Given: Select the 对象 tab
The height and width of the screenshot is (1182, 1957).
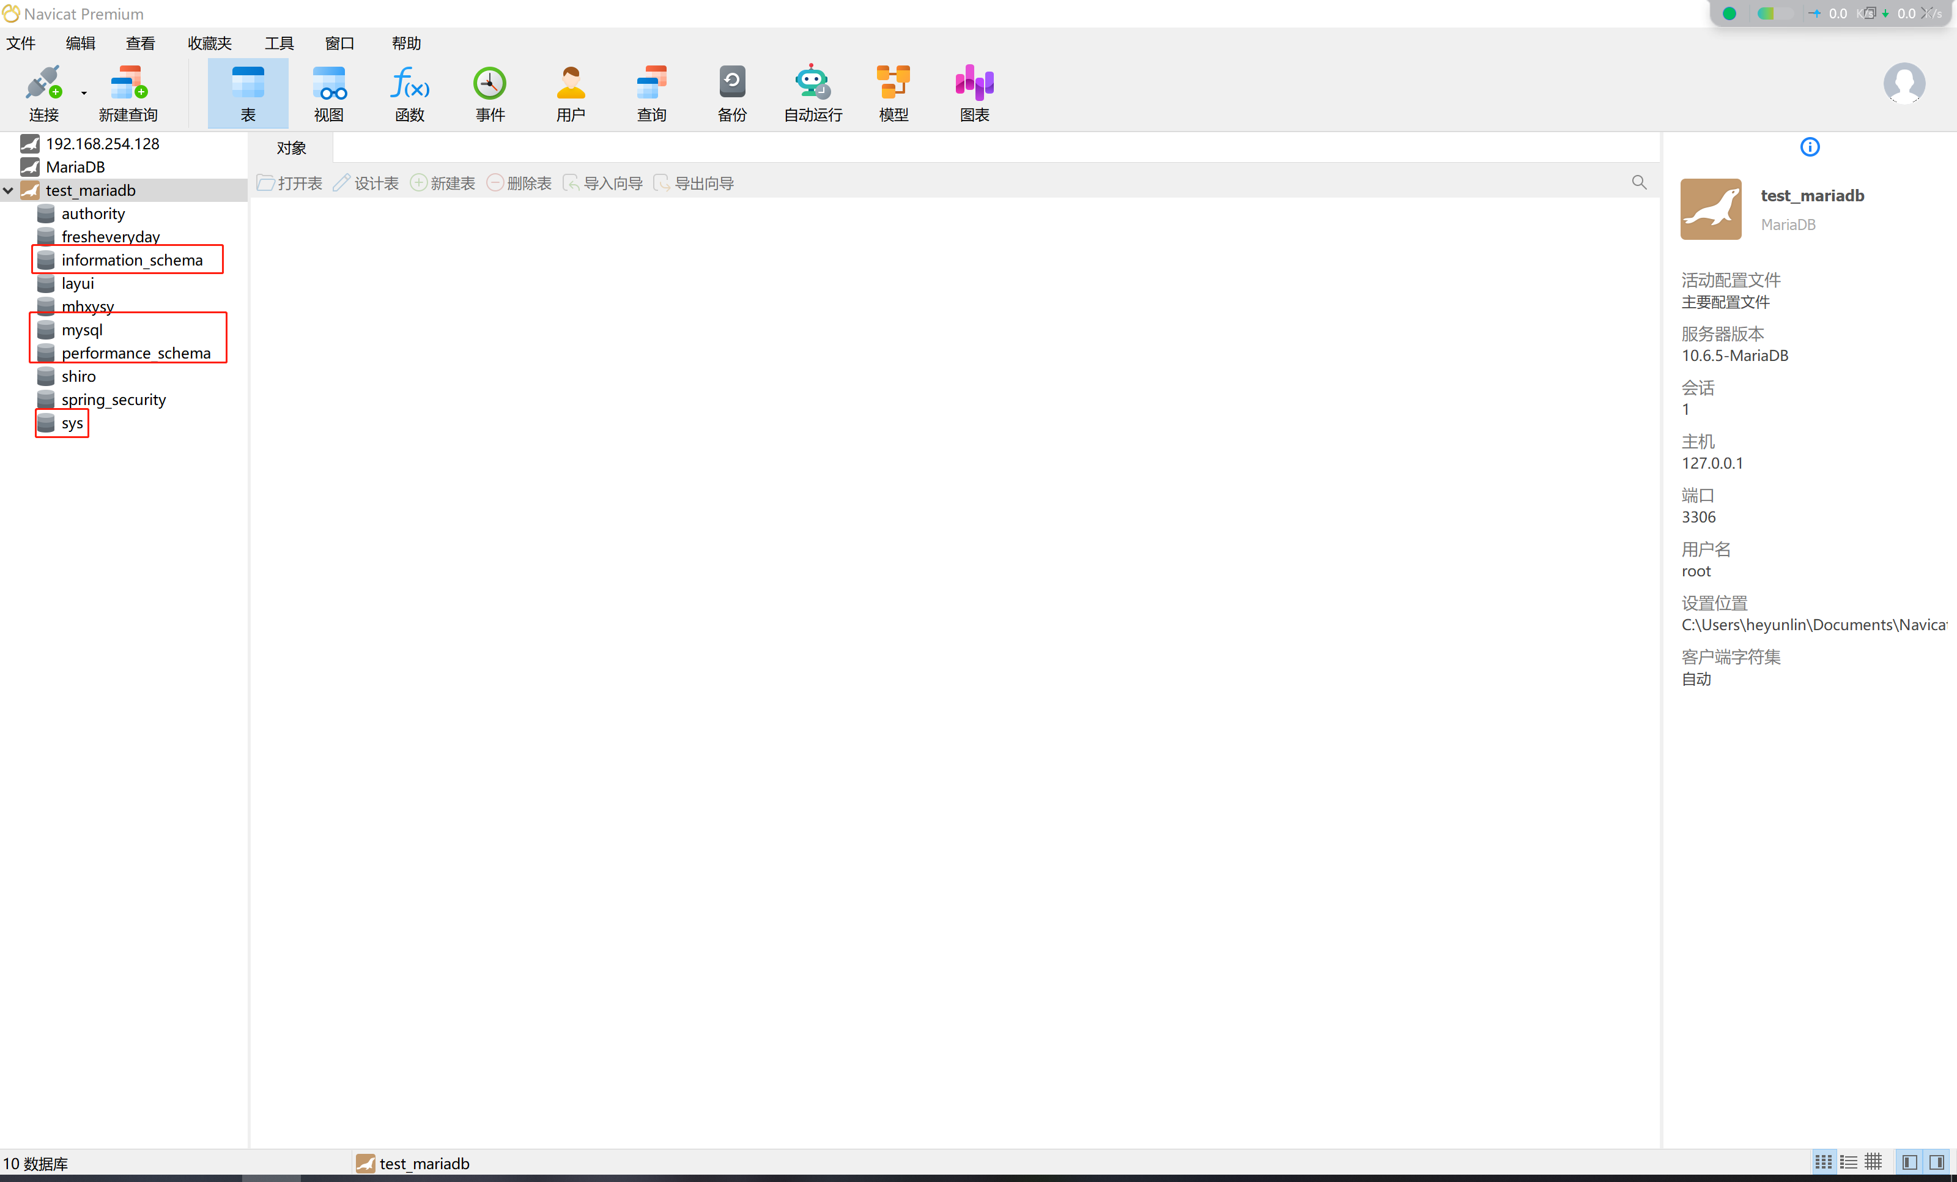Looking at the screenshot, I should (x=292, y=148).
